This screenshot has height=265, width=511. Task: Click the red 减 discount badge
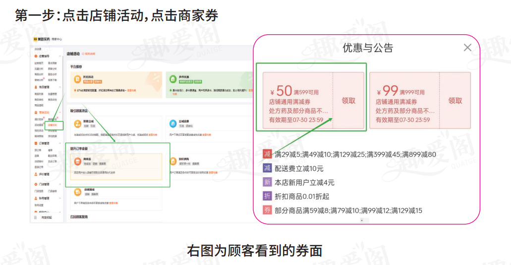point(267,154)
